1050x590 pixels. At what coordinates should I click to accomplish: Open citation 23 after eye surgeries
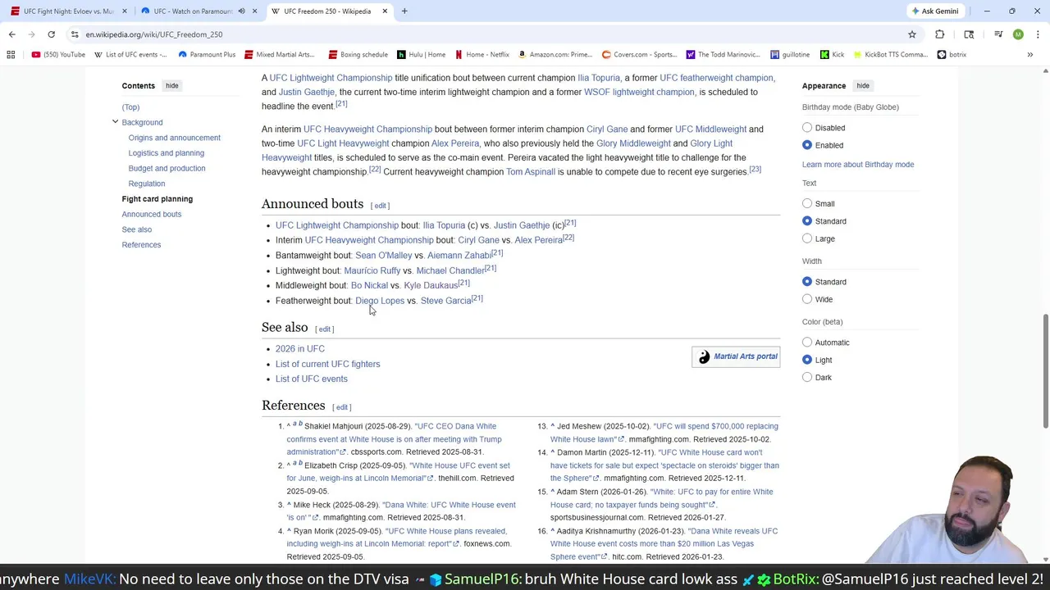(755, 170)
